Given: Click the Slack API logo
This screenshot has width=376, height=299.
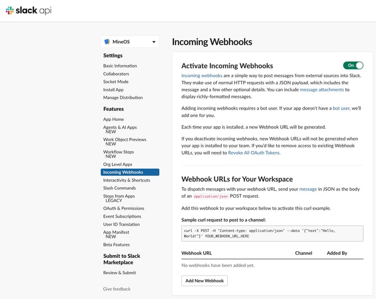Looking at the screenshot, I should pos(29,10).
